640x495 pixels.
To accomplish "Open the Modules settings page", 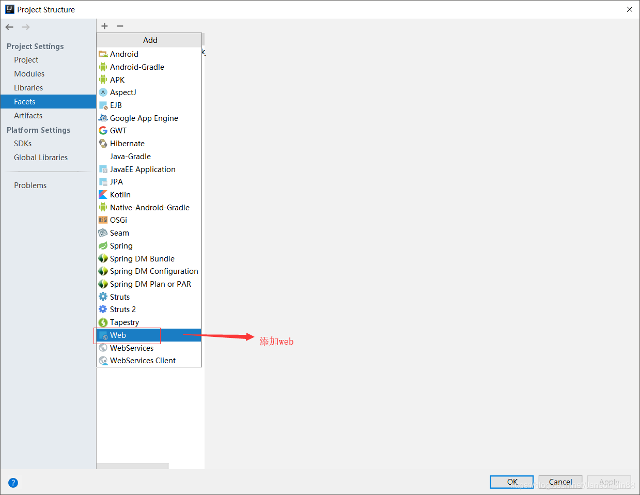I will pyautogui.click(x=48, y=74).
